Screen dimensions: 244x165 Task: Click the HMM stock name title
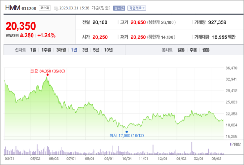point(12,8)
